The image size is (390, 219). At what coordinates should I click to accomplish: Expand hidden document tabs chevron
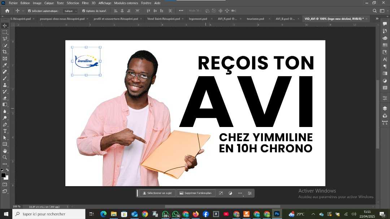click(377, 19)
